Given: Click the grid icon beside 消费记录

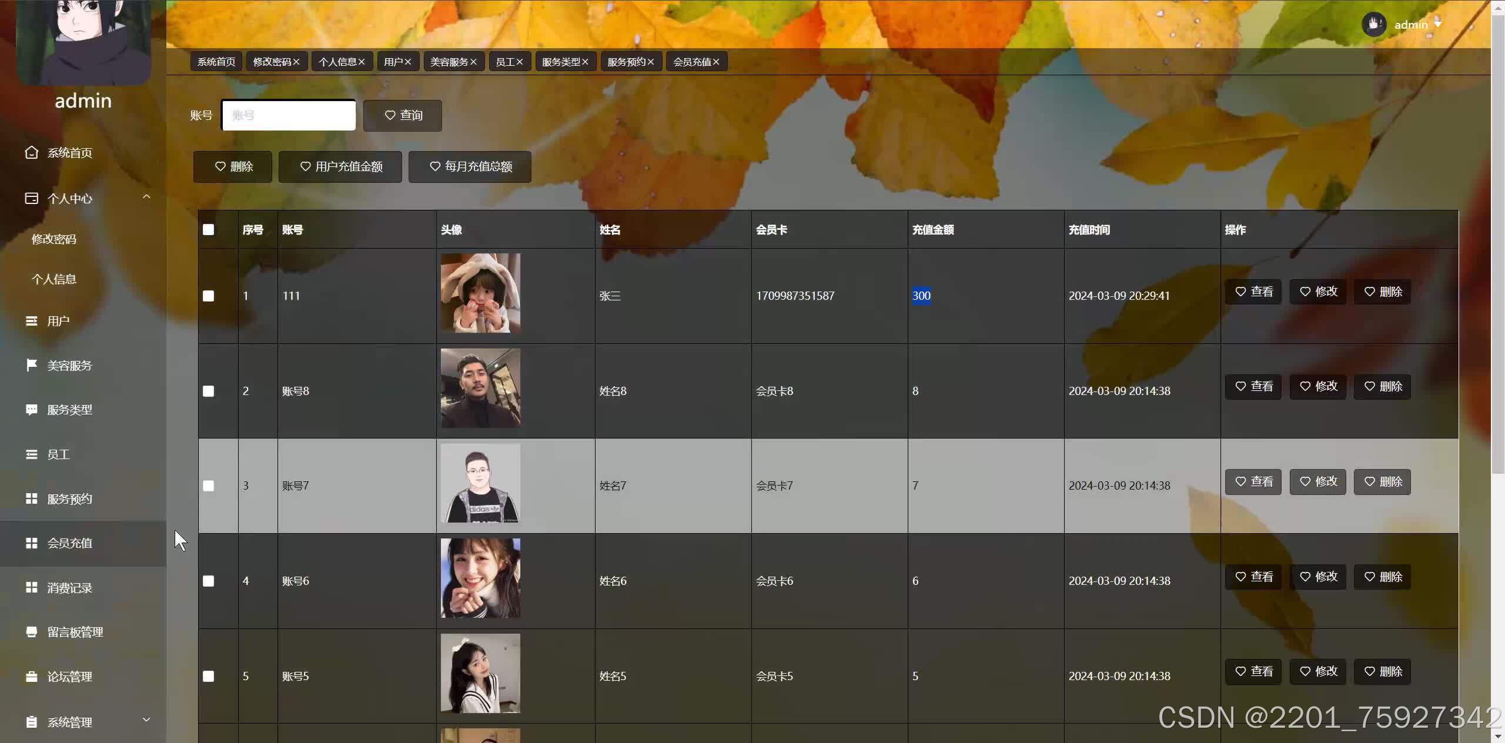Looking at the screenshot, I should pos(32,587).
